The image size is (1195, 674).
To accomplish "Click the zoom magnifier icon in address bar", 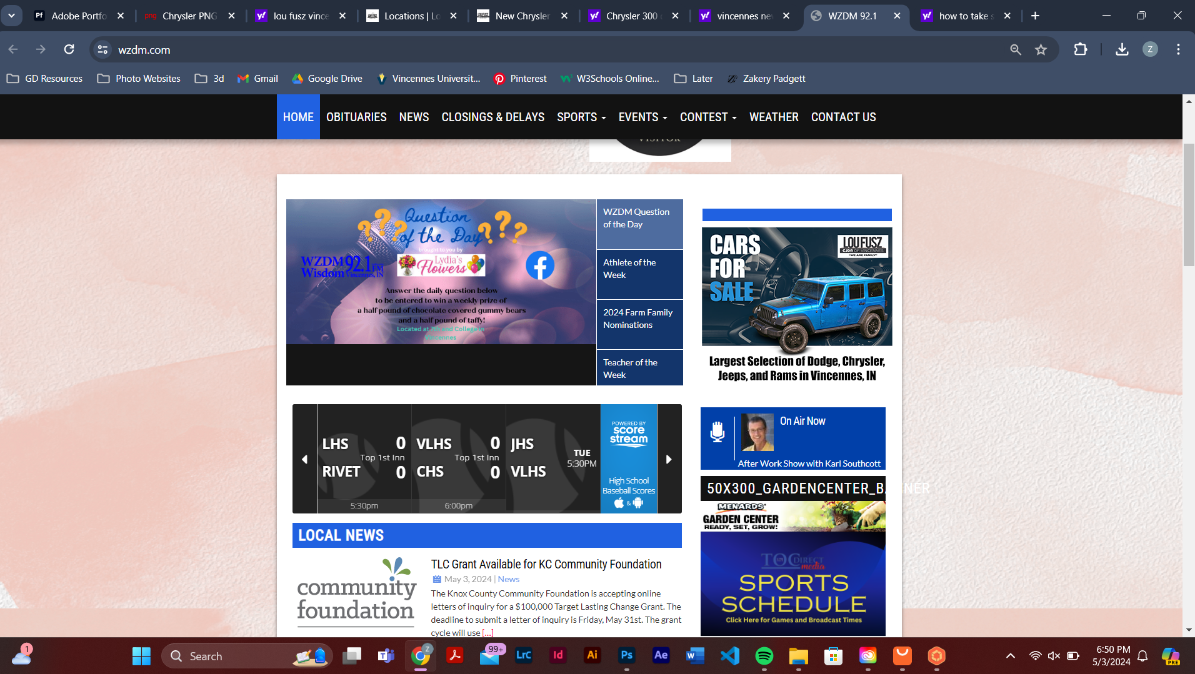I will [1016, 49].
